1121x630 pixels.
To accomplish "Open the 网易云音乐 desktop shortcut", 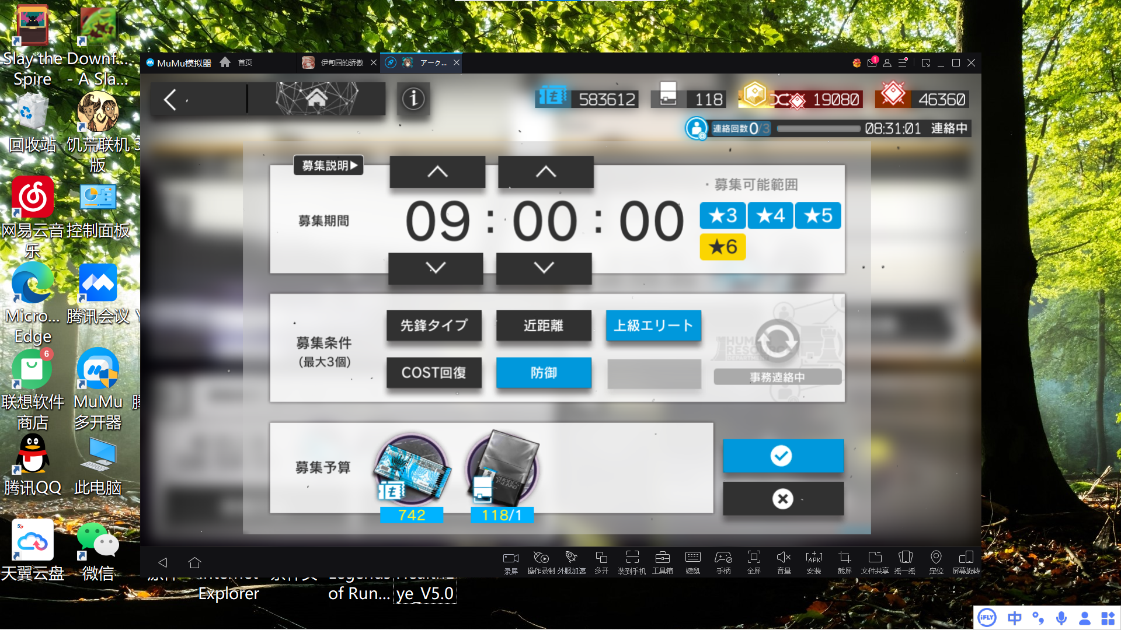I will (x=33, y=218).
